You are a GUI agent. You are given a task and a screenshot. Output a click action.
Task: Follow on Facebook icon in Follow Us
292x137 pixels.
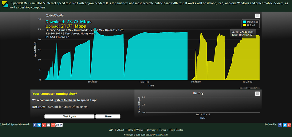click(x=280, y=125)
